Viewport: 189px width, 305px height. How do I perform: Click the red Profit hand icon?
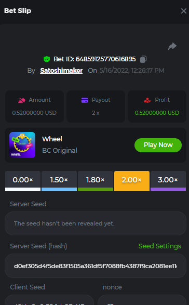tap(147, 100)
